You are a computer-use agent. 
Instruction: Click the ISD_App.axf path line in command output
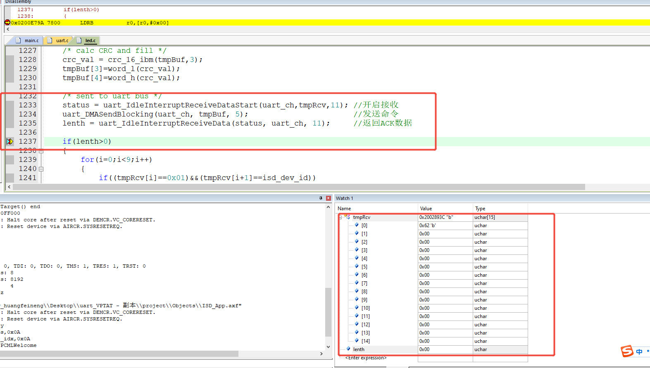121,306
